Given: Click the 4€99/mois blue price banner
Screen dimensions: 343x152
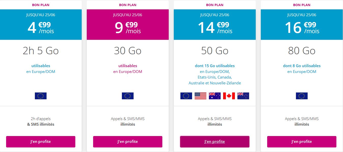Looking at the screenshot, I should pyautogui.click(x=41, y=25).
